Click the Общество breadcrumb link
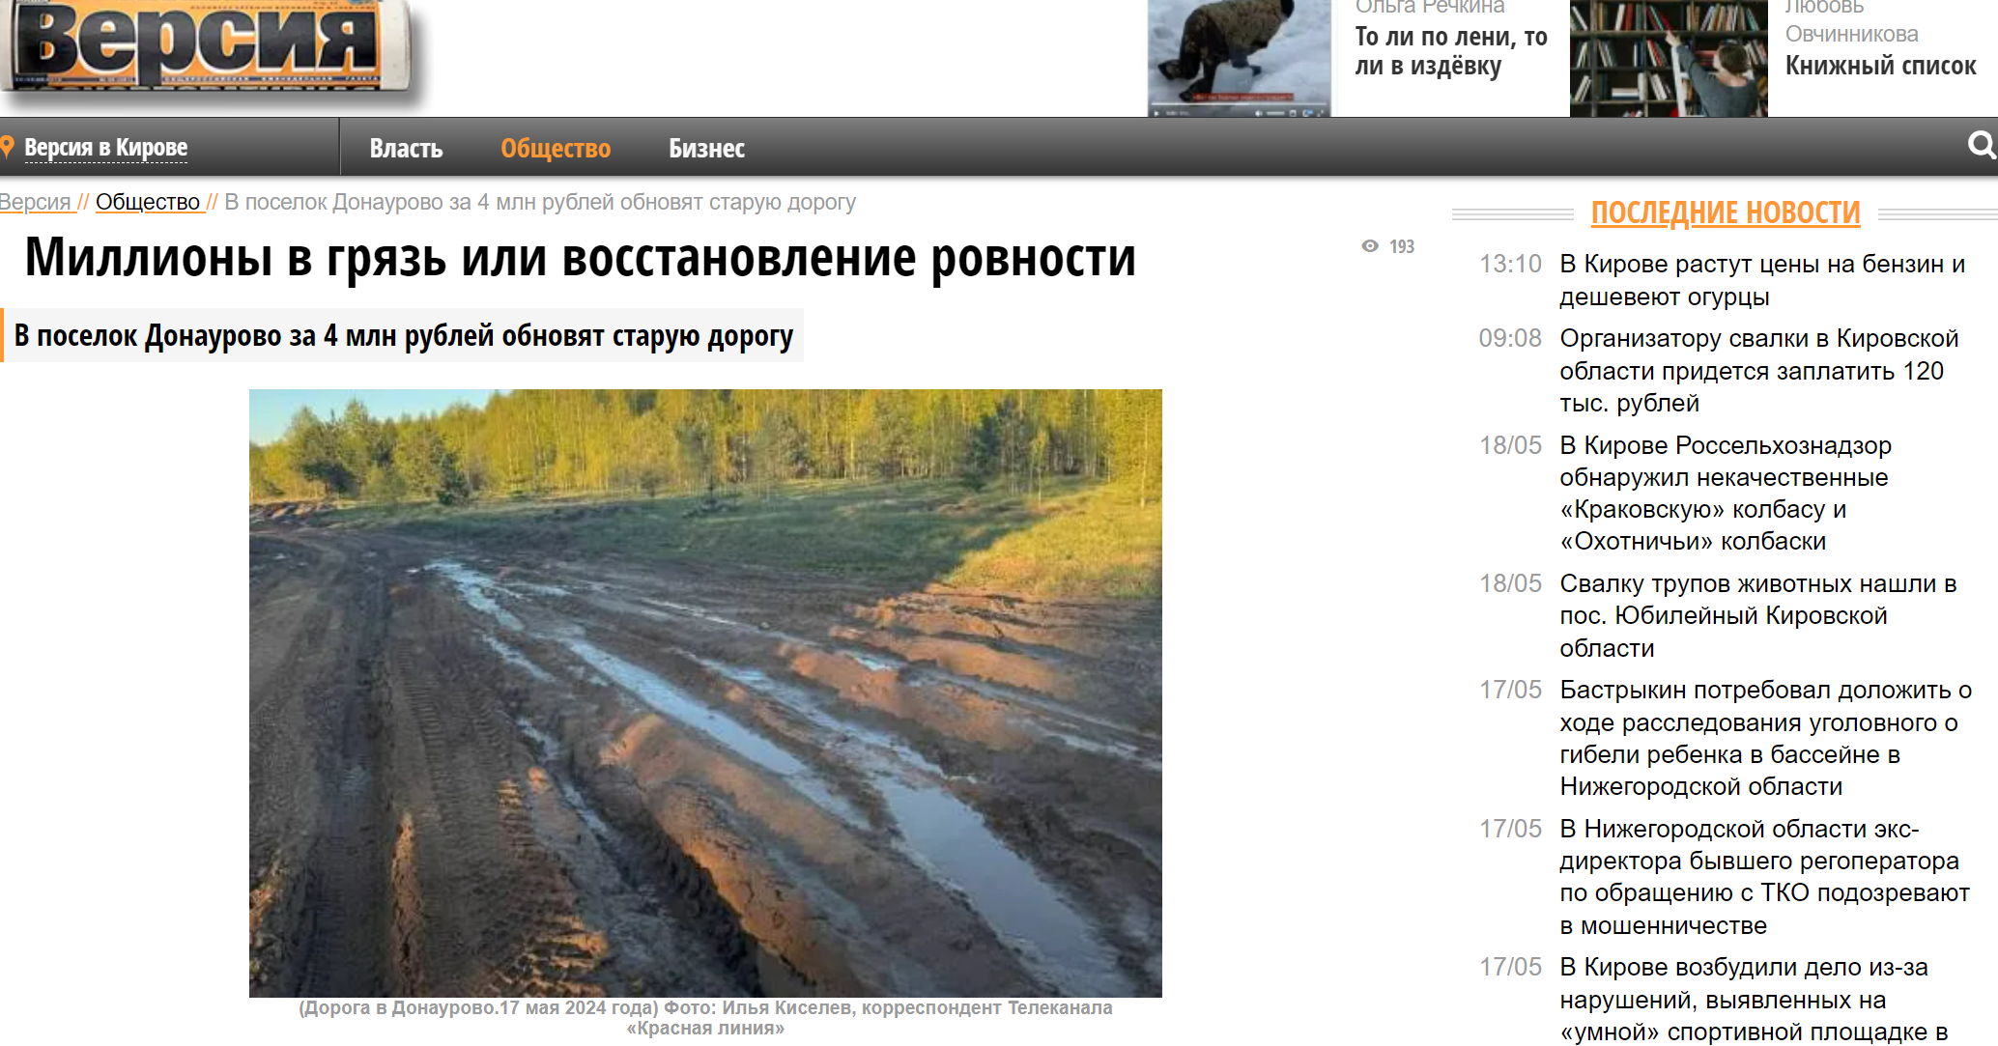Viewport: 1998px width, 1046px height. (x=148, y=203)
